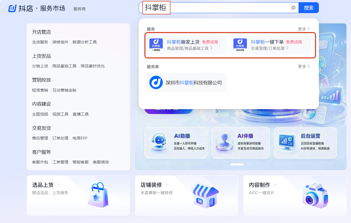This screenshot has height=223, width=351.
Task: Select 工单管理 in the sidebar
Action: 60,162
